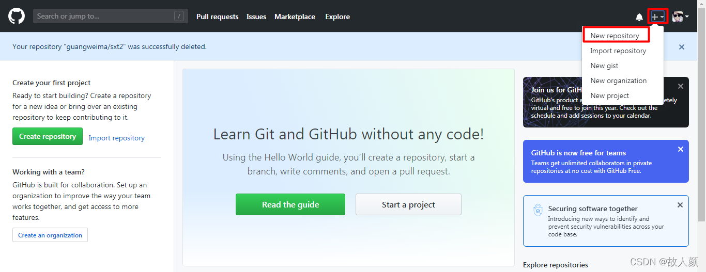Click the Explore repositories heading
706x272 pixels.
click(x=556, y=265)
